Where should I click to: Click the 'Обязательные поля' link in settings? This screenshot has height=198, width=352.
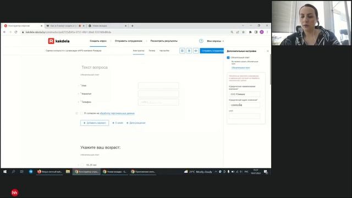241,68
